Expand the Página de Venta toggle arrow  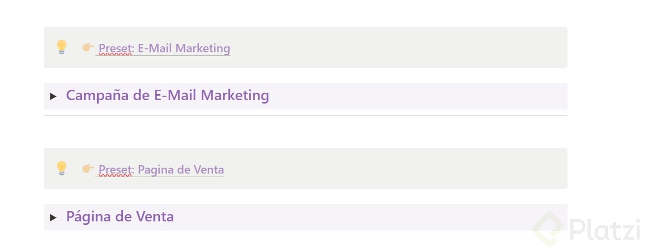point(53,217)
